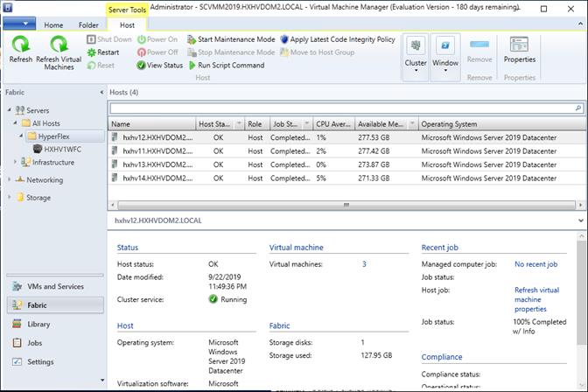Image resolution: width=588 pixels, height=392 pixels.
Task: Switch to the Home ribbon tab
Action: point(53,25)
